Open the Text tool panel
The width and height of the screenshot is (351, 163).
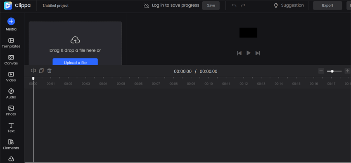(11, 128)
